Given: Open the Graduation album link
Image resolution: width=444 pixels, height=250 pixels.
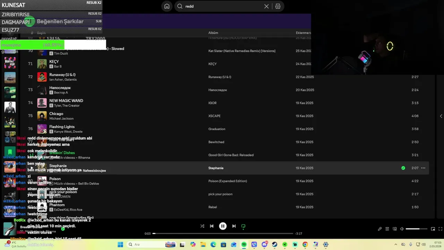Looking at the screenshot, I should (217, 129).
